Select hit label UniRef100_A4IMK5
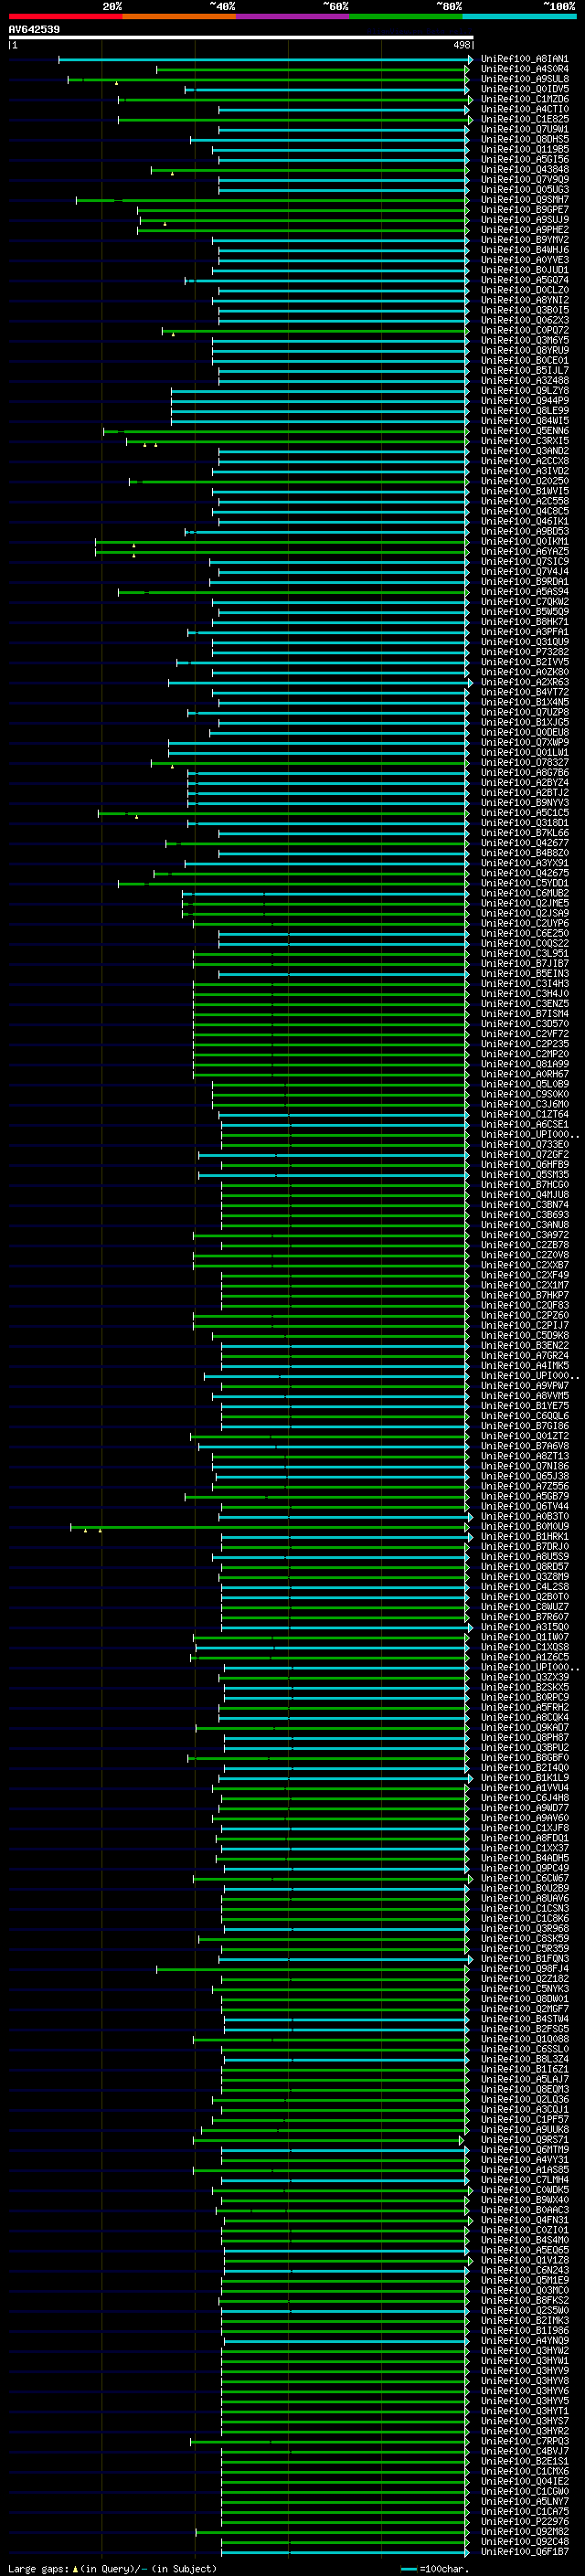The height and width of the screenshot is (2576, 585). [x=525, y=1365]
